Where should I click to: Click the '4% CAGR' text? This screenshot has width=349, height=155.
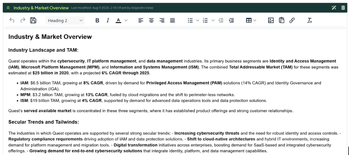click(x=92, y=101)
